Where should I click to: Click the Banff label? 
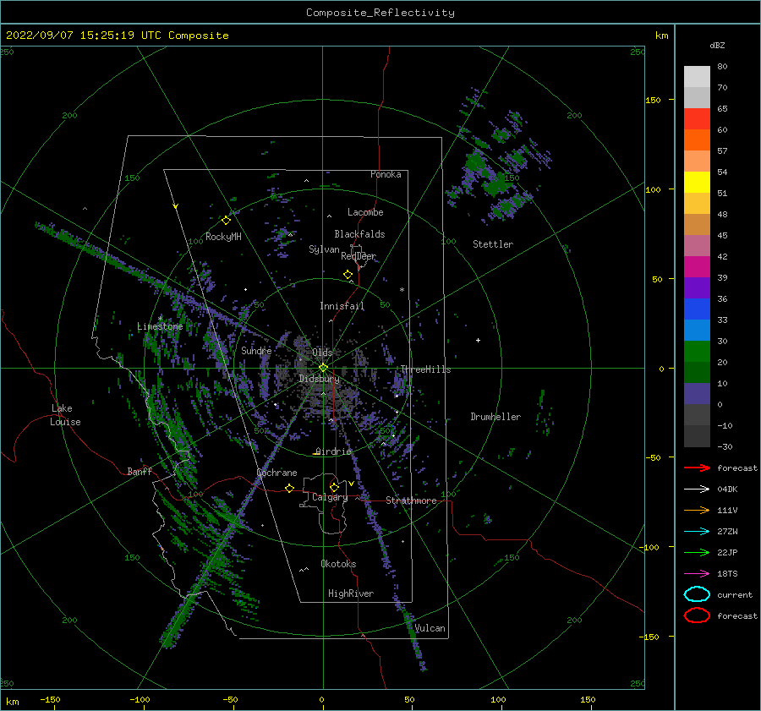click(x=140, y=471)
